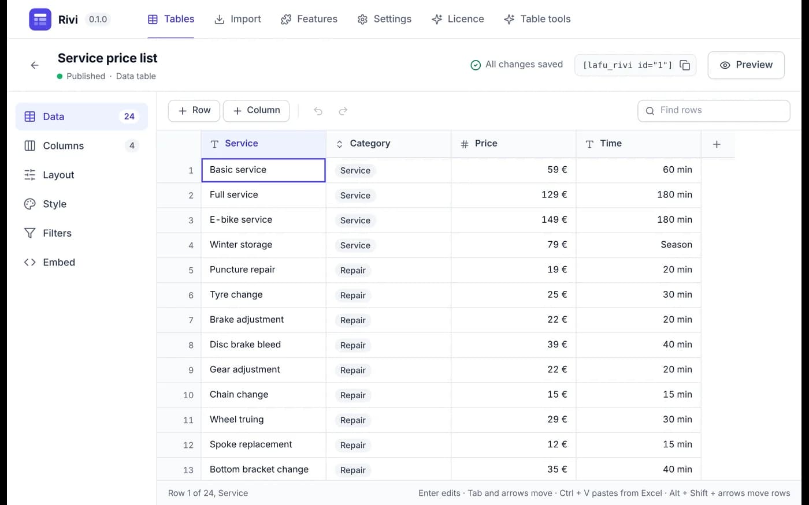809x505 pixels.
Task: Click the sort icon in Category header
Action: click(x=340, y=144)
